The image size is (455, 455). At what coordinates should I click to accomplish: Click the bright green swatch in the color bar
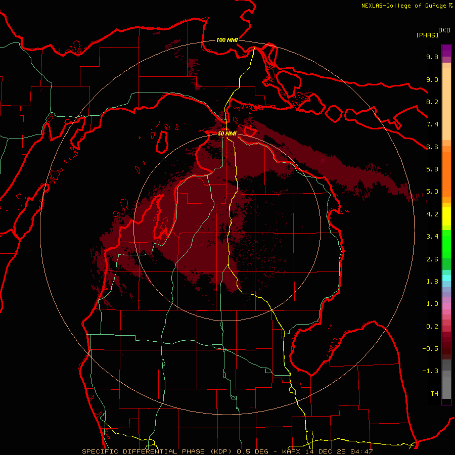click(x=446, y=244)
